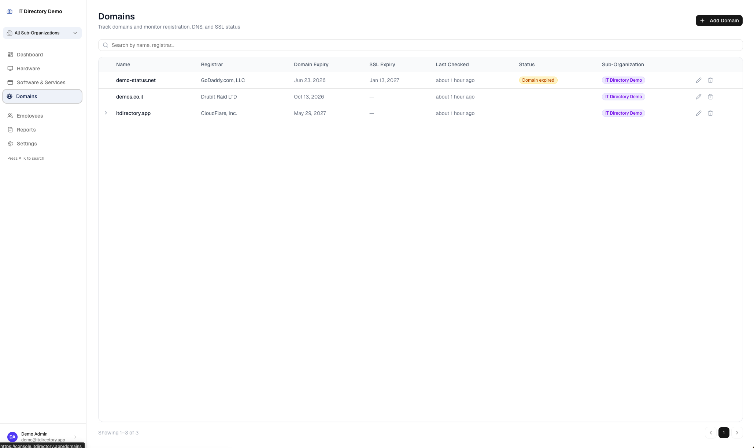Edit the demo-status.net domain
754x448 pixels.
click(x=699, y=80)
